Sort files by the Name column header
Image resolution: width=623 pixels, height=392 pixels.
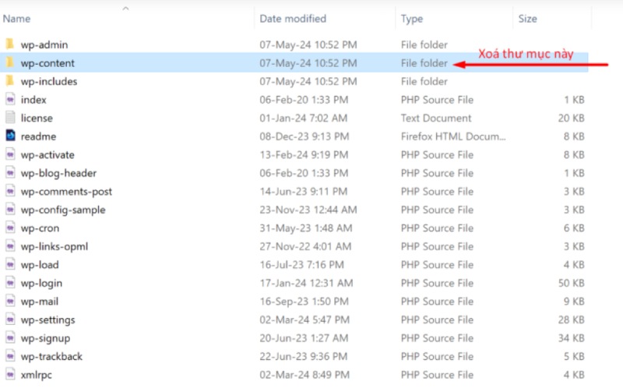[17, 18]
